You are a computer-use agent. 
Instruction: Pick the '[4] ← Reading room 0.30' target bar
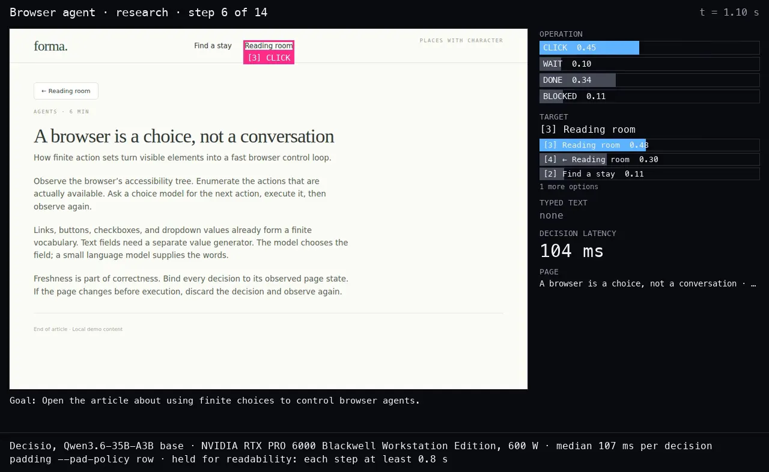[649, 159]
